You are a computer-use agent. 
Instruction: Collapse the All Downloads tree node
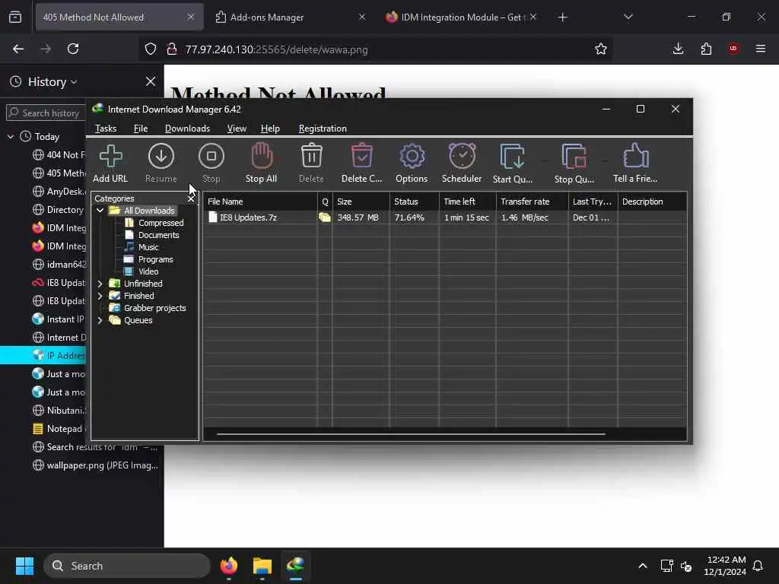point(100,211)
